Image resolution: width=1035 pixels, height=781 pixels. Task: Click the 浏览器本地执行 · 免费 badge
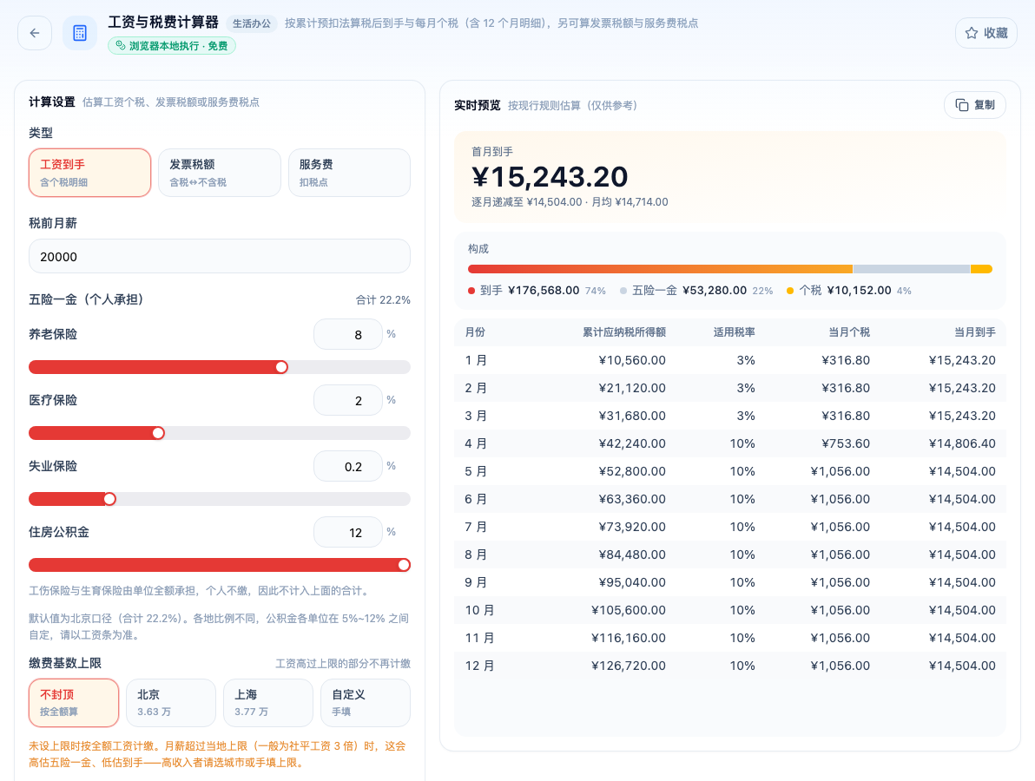[x=172, y=45]
